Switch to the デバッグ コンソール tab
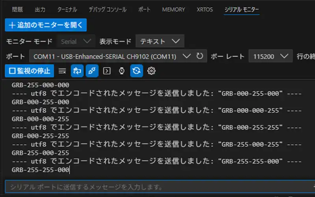Image resolution: width=315 pixels, height=197 pixels. pos(107,9)
